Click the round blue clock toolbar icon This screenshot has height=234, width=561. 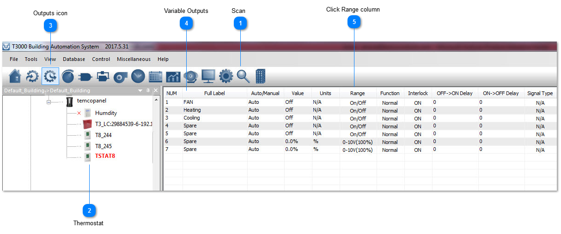point(138,76)
